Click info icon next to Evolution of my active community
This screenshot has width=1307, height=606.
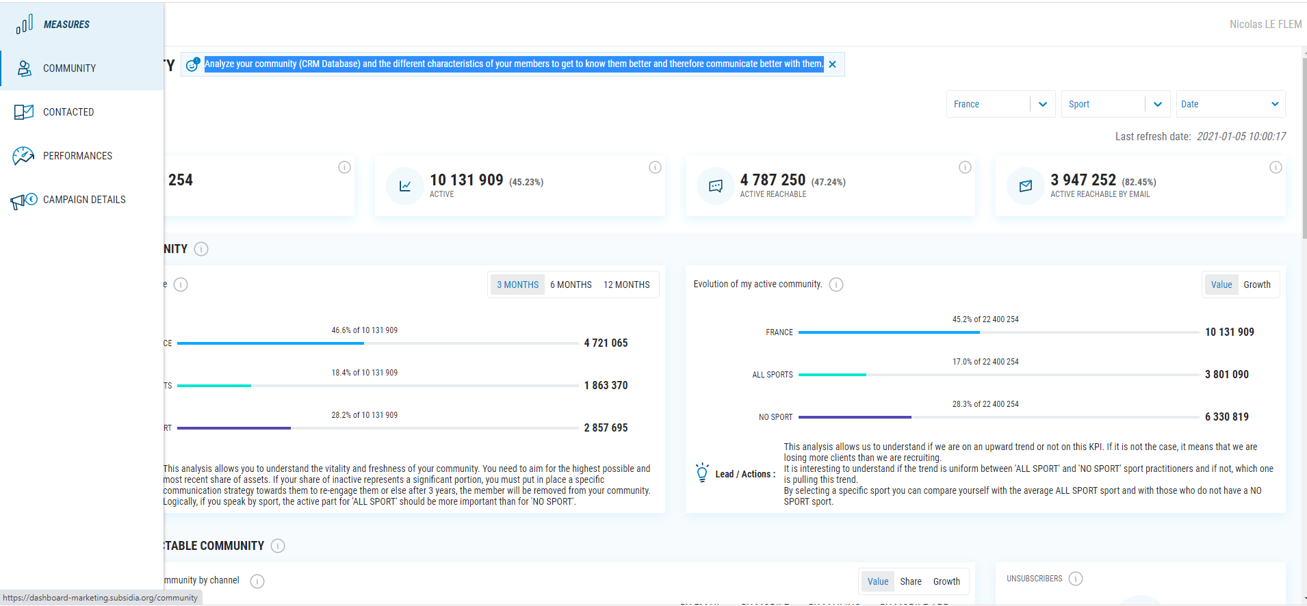click(836, 285)
